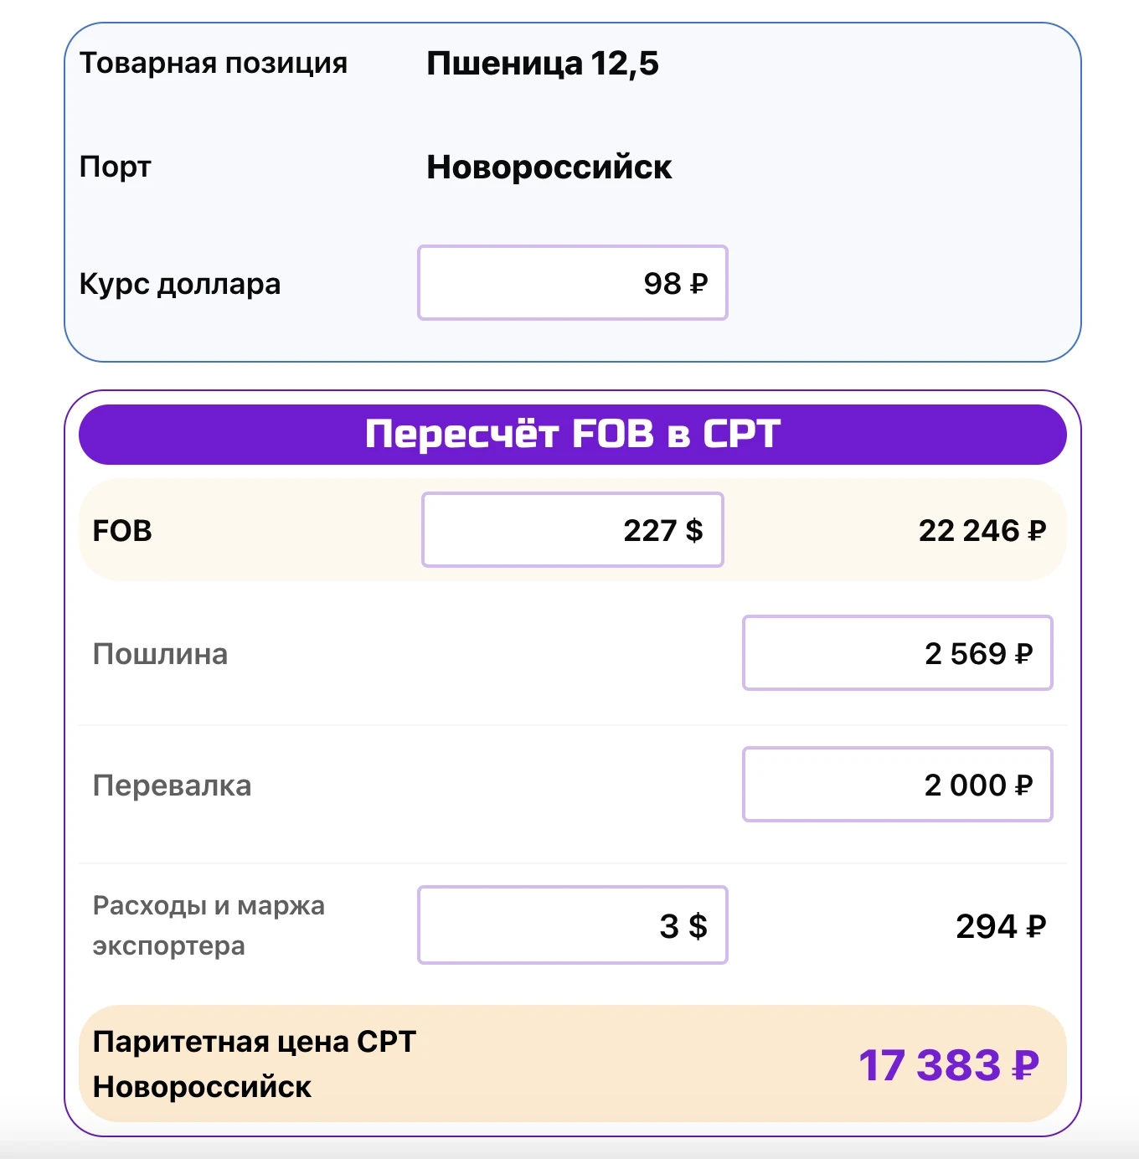The width and height of the screenshot is (1139, 1159).
Task: Click the Паритетная цена CPT Новороссийск label
Action: click(x=254, y=1064)
